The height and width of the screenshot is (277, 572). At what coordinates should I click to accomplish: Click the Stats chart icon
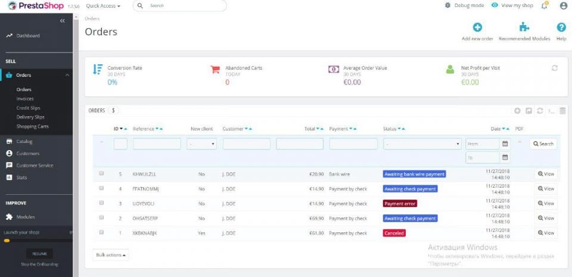click(x=9, y=178)
